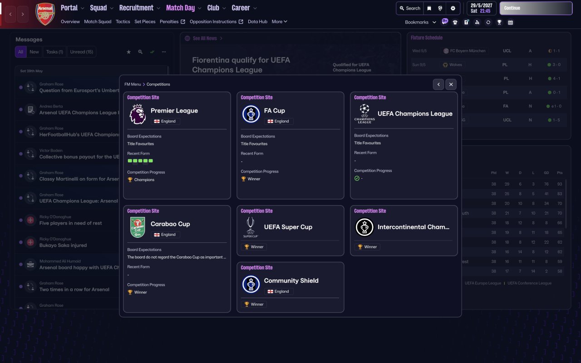Click the UEFA Super Cup trophy logo
Screen dimensions: 581x363
click(251, 227)
